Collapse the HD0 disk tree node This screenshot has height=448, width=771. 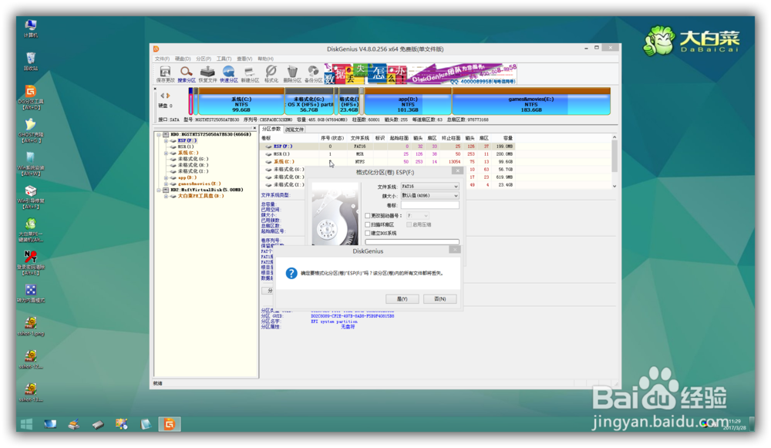(159, 134)
